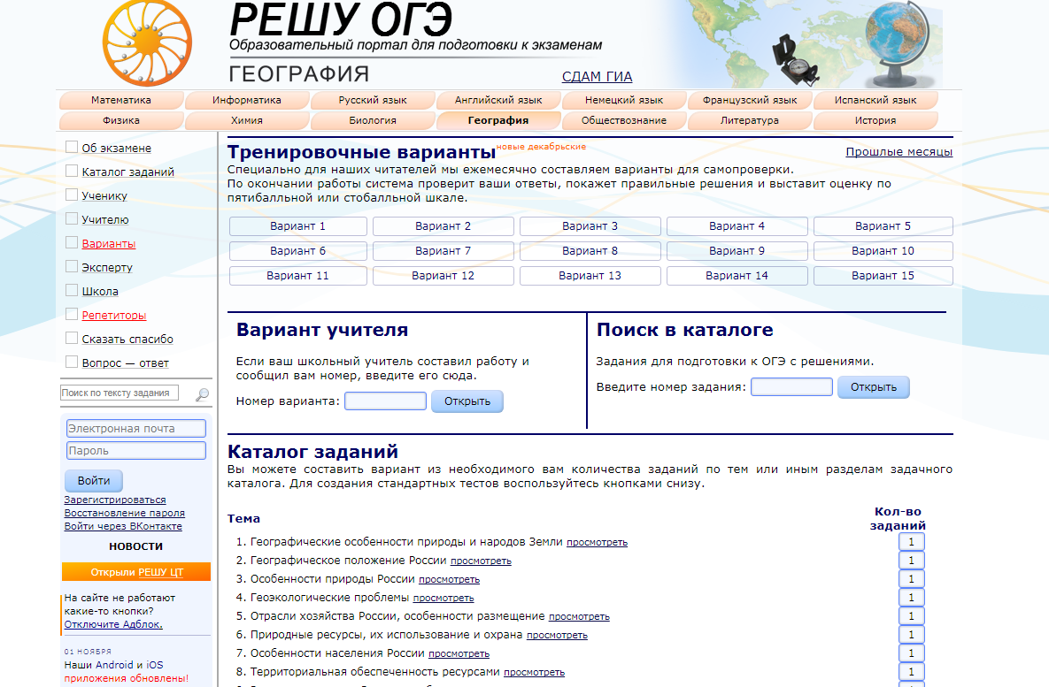Select the Обществознание subject tab
This screenshot has width=1049, height=687.
pos(623,120)
